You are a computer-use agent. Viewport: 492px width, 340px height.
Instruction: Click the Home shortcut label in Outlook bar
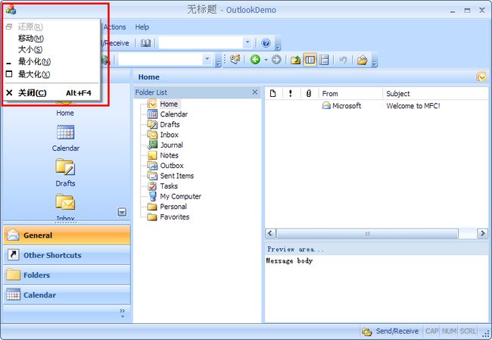65,113
